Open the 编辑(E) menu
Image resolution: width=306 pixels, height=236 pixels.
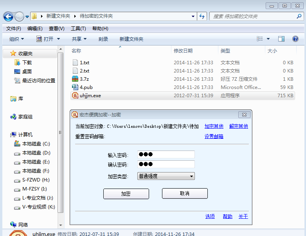click(x=35, y=29)
